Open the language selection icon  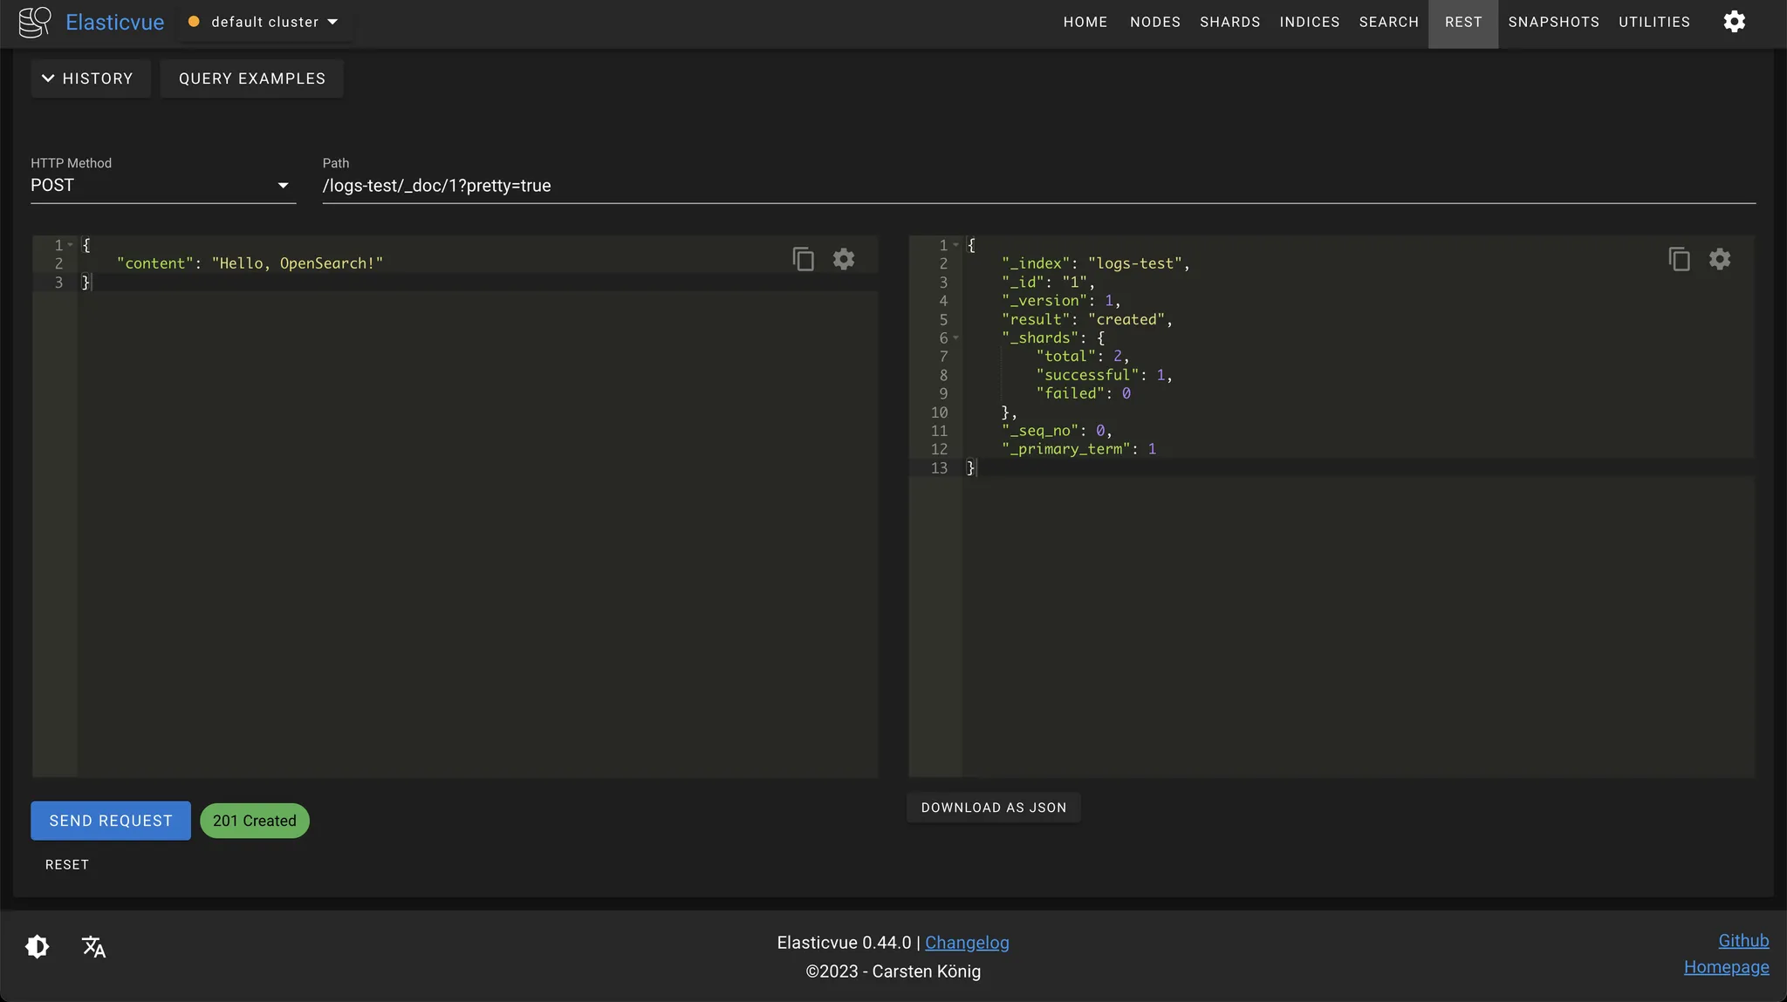pos(93,946)
